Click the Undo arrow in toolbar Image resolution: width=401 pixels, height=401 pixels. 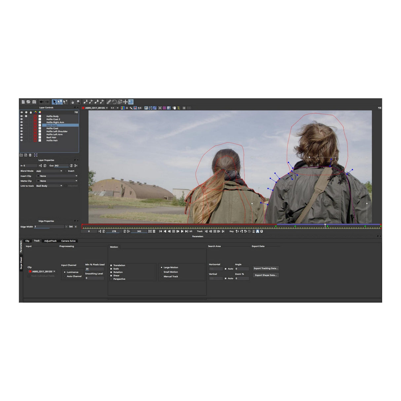click(41, 102)
